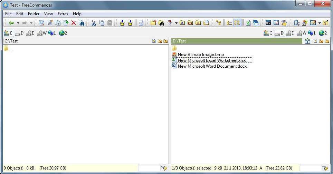Expand the dropdown arrow before S folder icon

(320, 23)
